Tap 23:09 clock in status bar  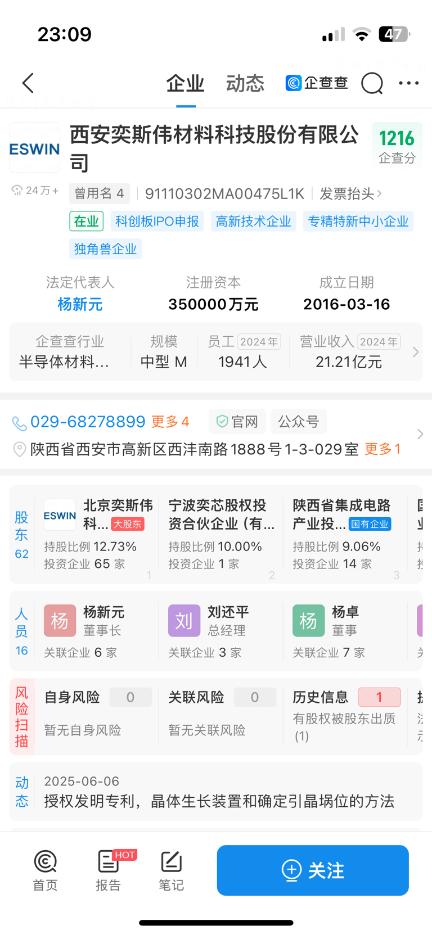tap(65, 34)
